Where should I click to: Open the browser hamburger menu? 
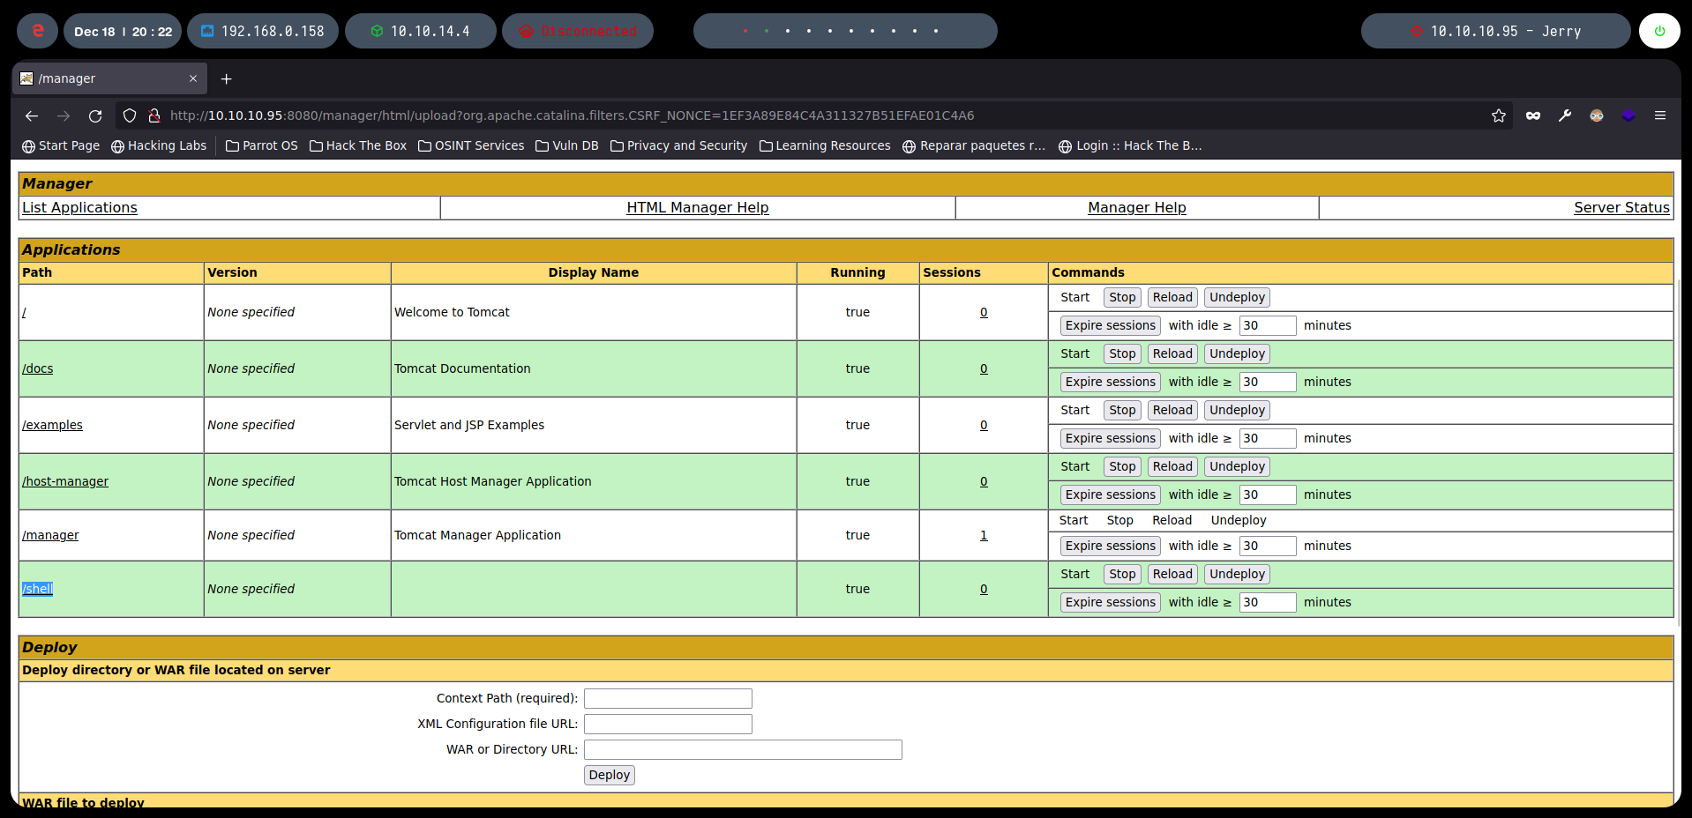[x=1660, y=115]
